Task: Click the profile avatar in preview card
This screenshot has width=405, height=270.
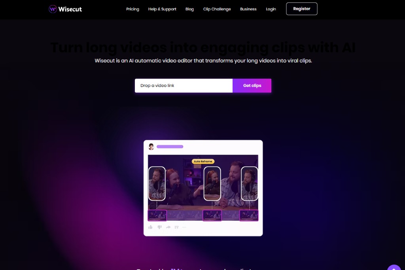Action: tap(151, 147)
